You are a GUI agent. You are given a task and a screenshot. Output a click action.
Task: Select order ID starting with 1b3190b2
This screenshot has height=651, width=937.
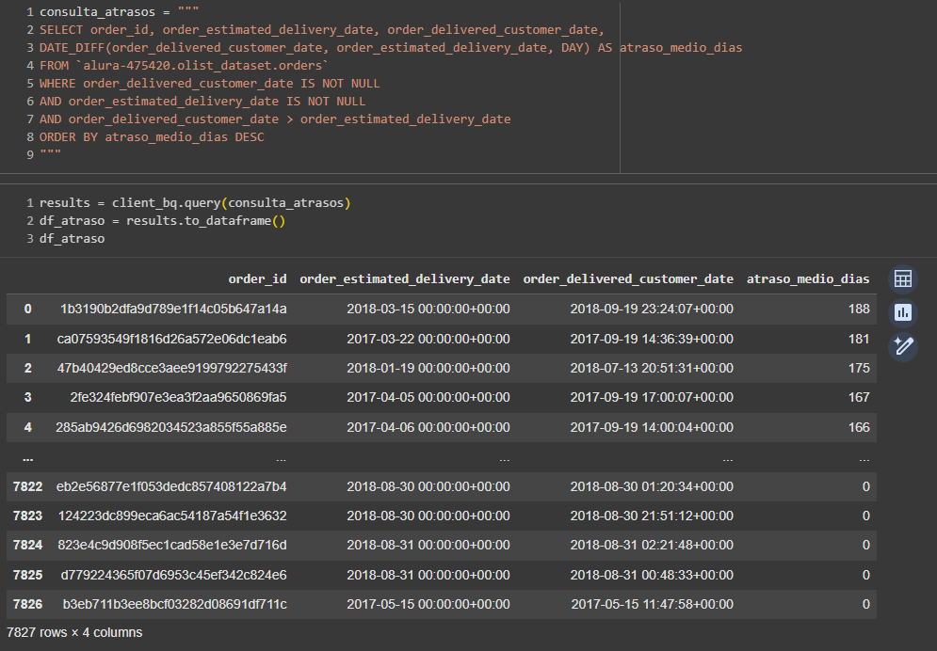coord(173,309)
